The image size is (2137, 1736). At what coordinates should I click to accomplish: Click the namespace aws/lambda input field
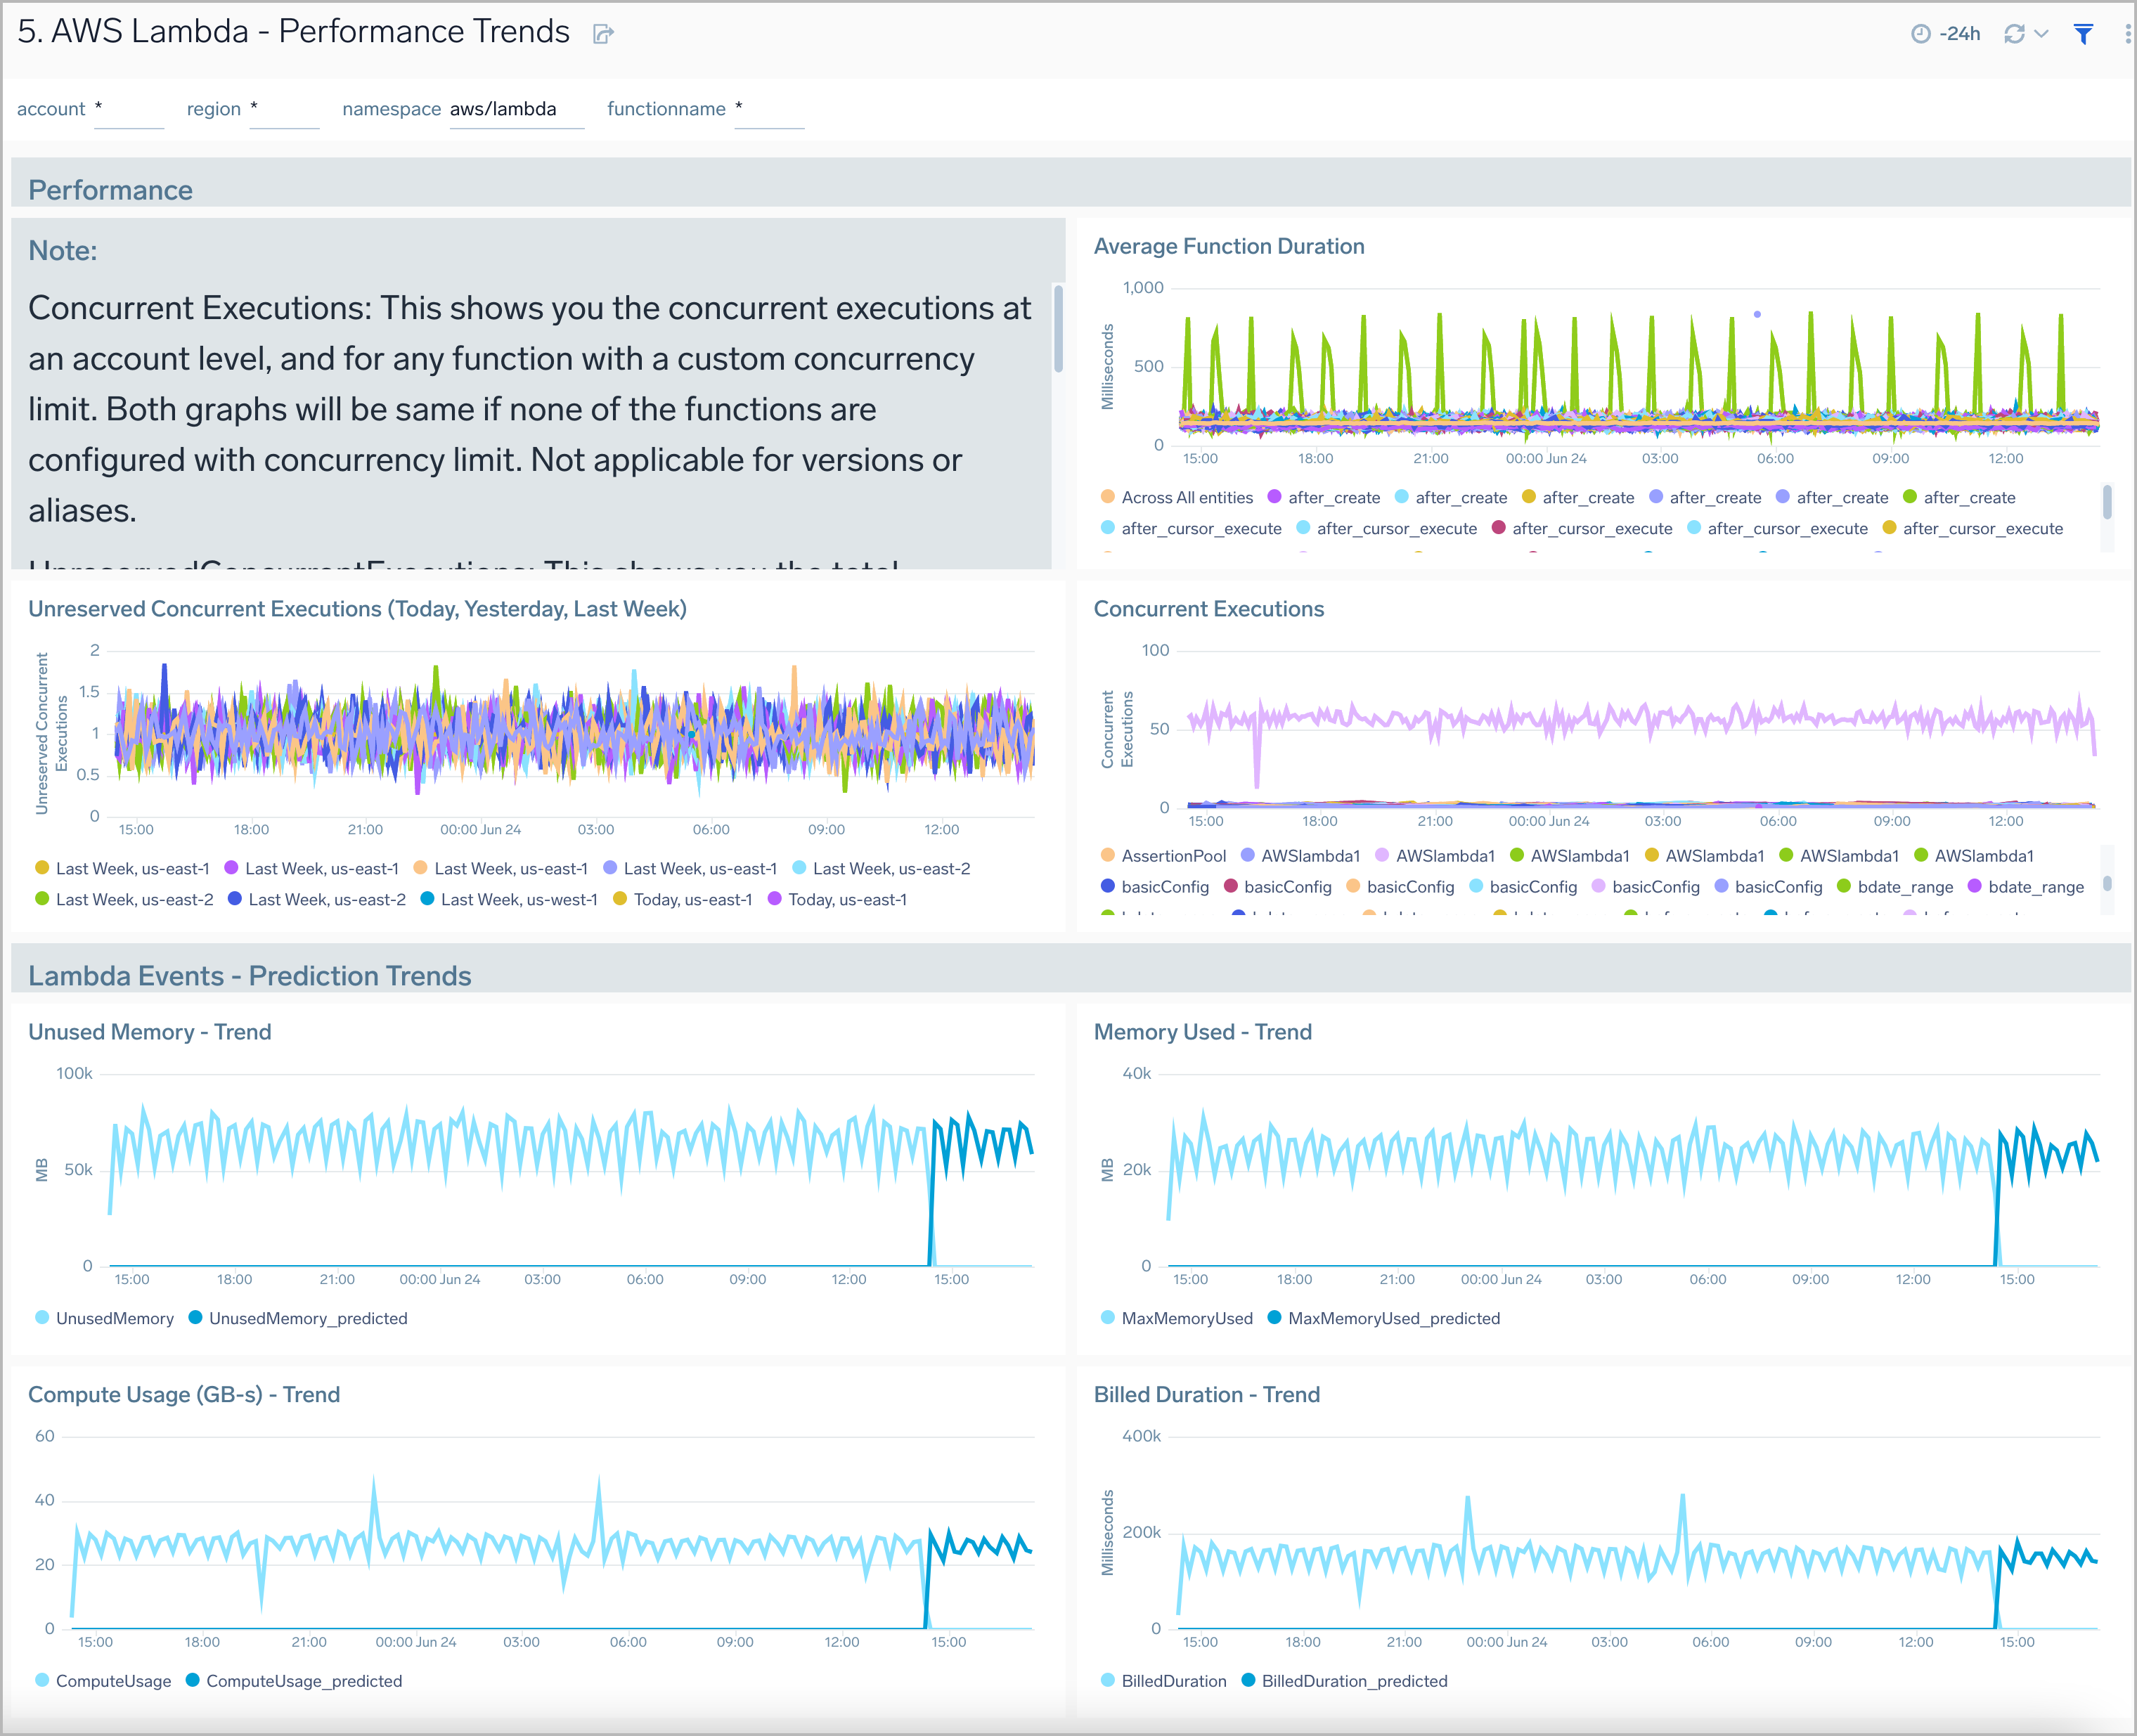515,109
